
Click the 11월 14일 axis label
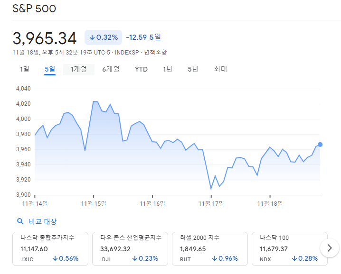[35, 204]
